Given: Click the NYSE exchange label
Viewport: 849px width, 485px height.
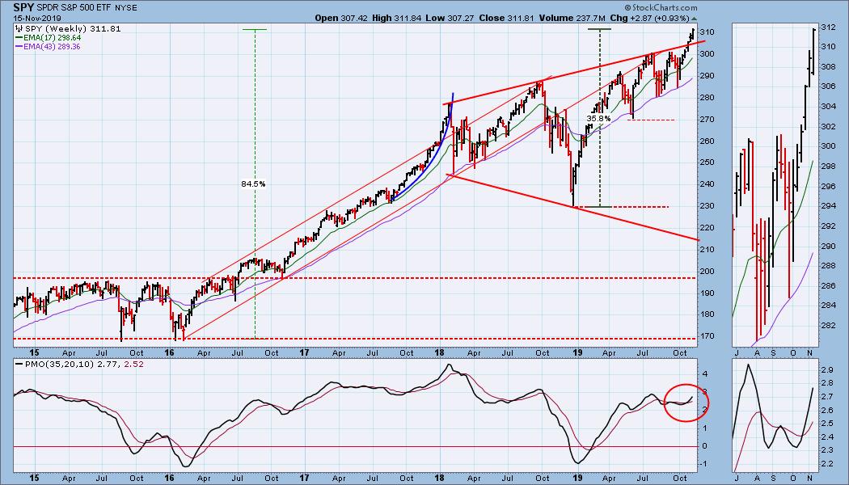Looking at the screenshot, I should tap(125, 8).
